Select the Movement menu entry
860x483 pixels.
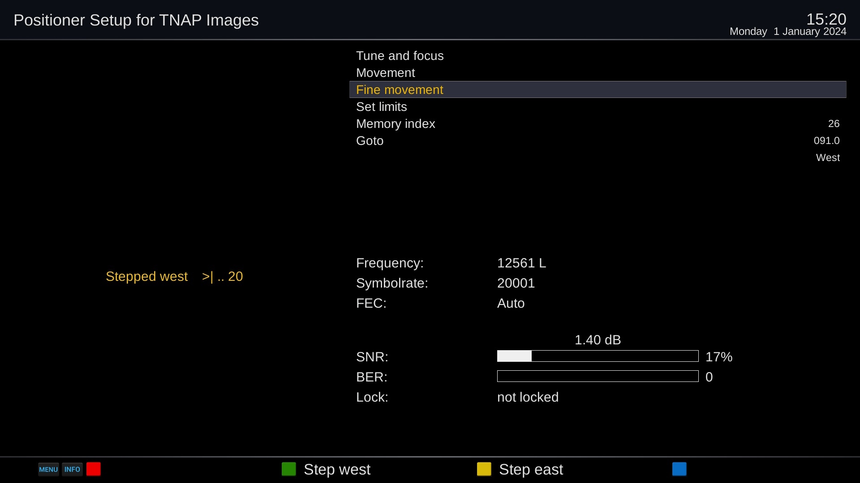598,72
